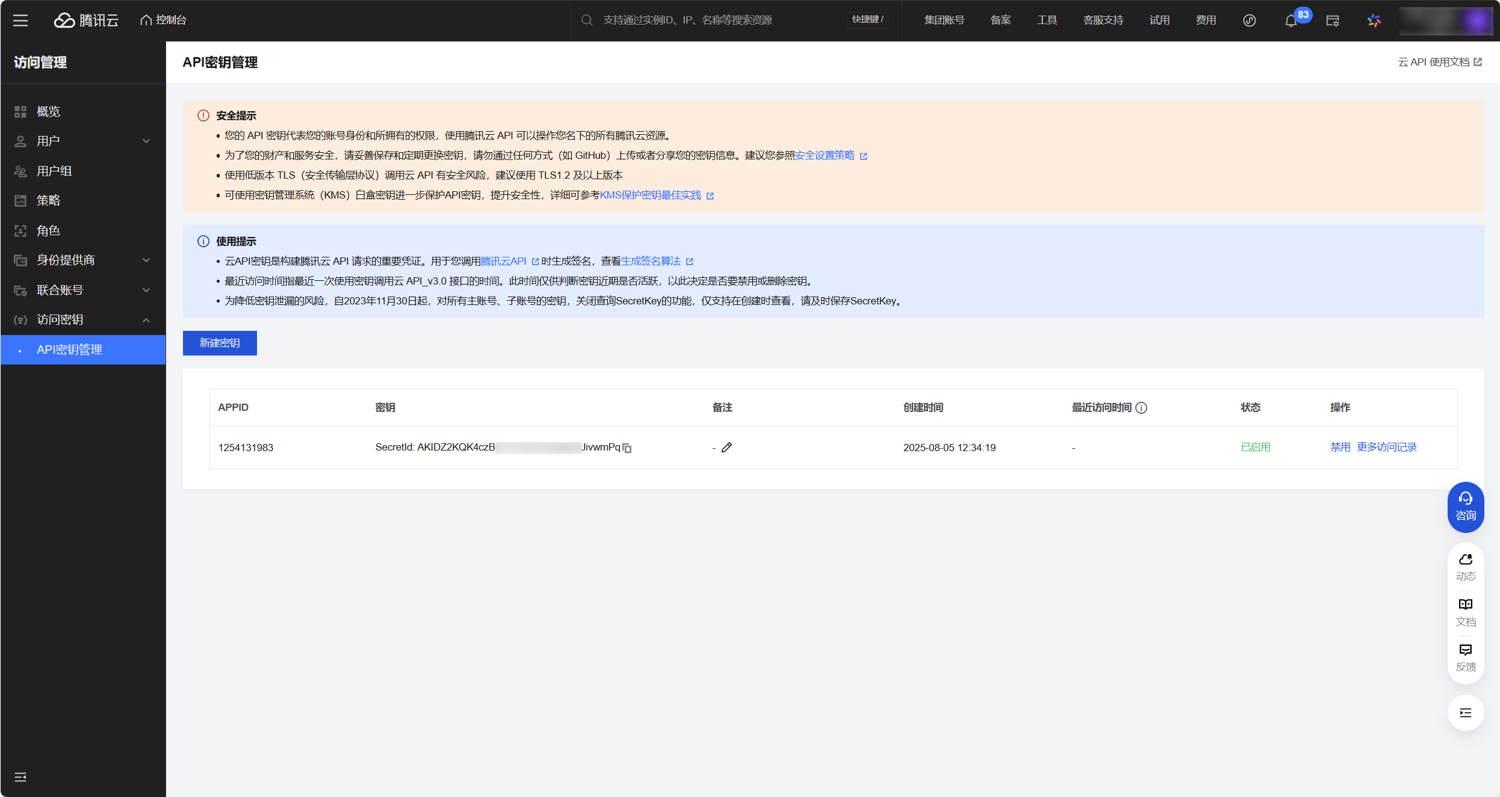This screenshot has width=1500, height=797.
Task: Collapse the 访问密钥 section chevron
Action: click(146, 320)
